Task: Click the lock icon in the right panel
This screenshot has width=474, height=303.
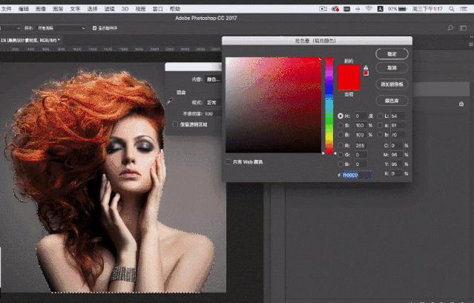Action: coord(461,104)
